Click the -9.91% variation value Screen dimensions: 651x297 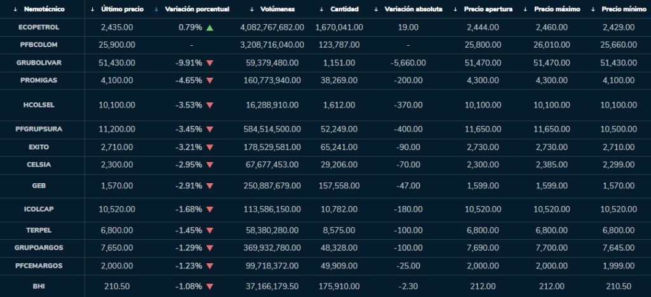click(x=189, y=63)
